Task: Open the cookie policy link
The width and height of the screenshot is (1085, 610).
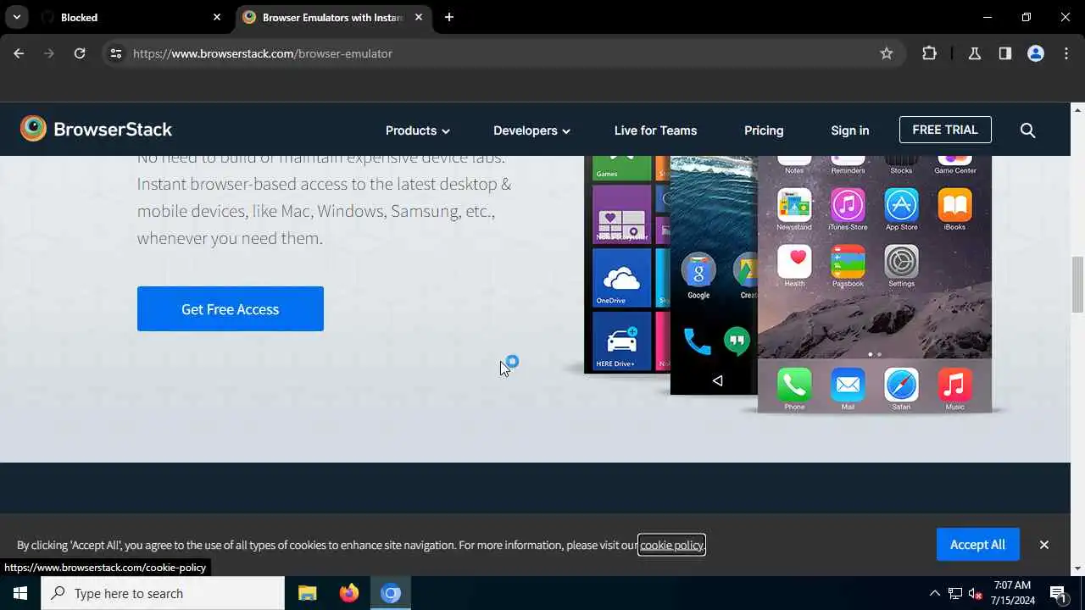Action: [x=671, y=545]
